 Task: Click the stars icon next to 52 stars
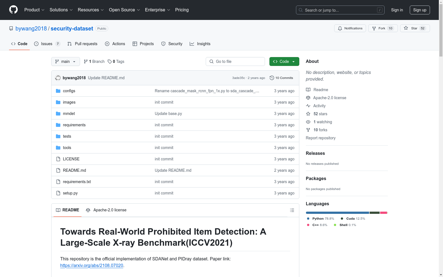click(308, 114)
